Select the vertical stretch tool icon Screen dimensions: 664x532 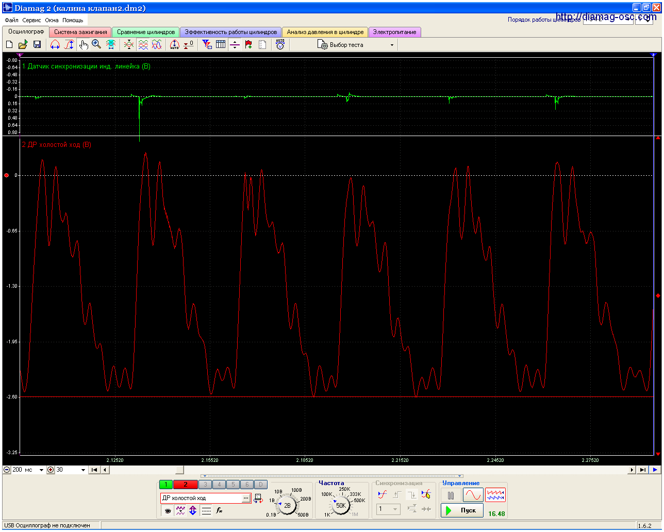point(69,45)
